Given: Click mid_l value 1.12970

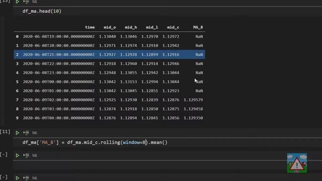Looking at the screenshot, I should [150, 36].
